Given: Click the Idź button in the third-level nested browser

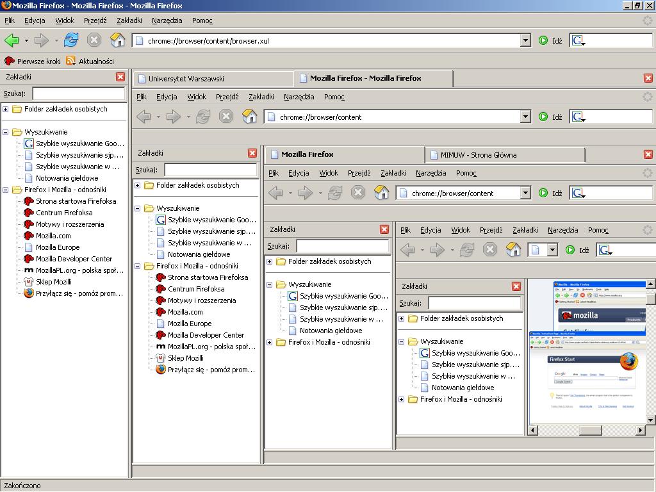Looking at the screenshot, I should click(x=550, y=193).
